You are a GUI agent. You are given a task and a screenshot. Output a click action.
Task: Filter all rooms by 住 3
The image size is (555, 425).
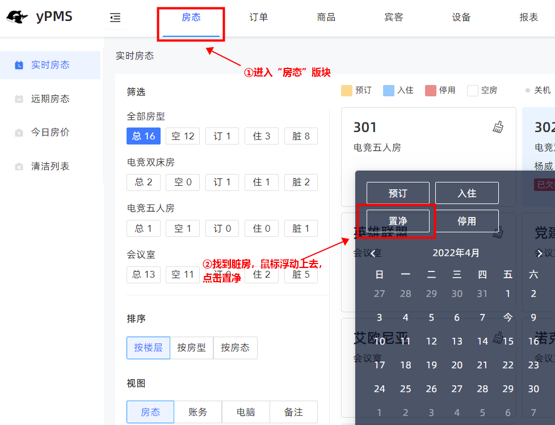tap(262, 136)
